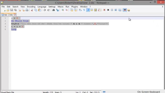Viewport: 165px width, 93px height.
Task: Click line number 3 in the margin
Action: 5,24
